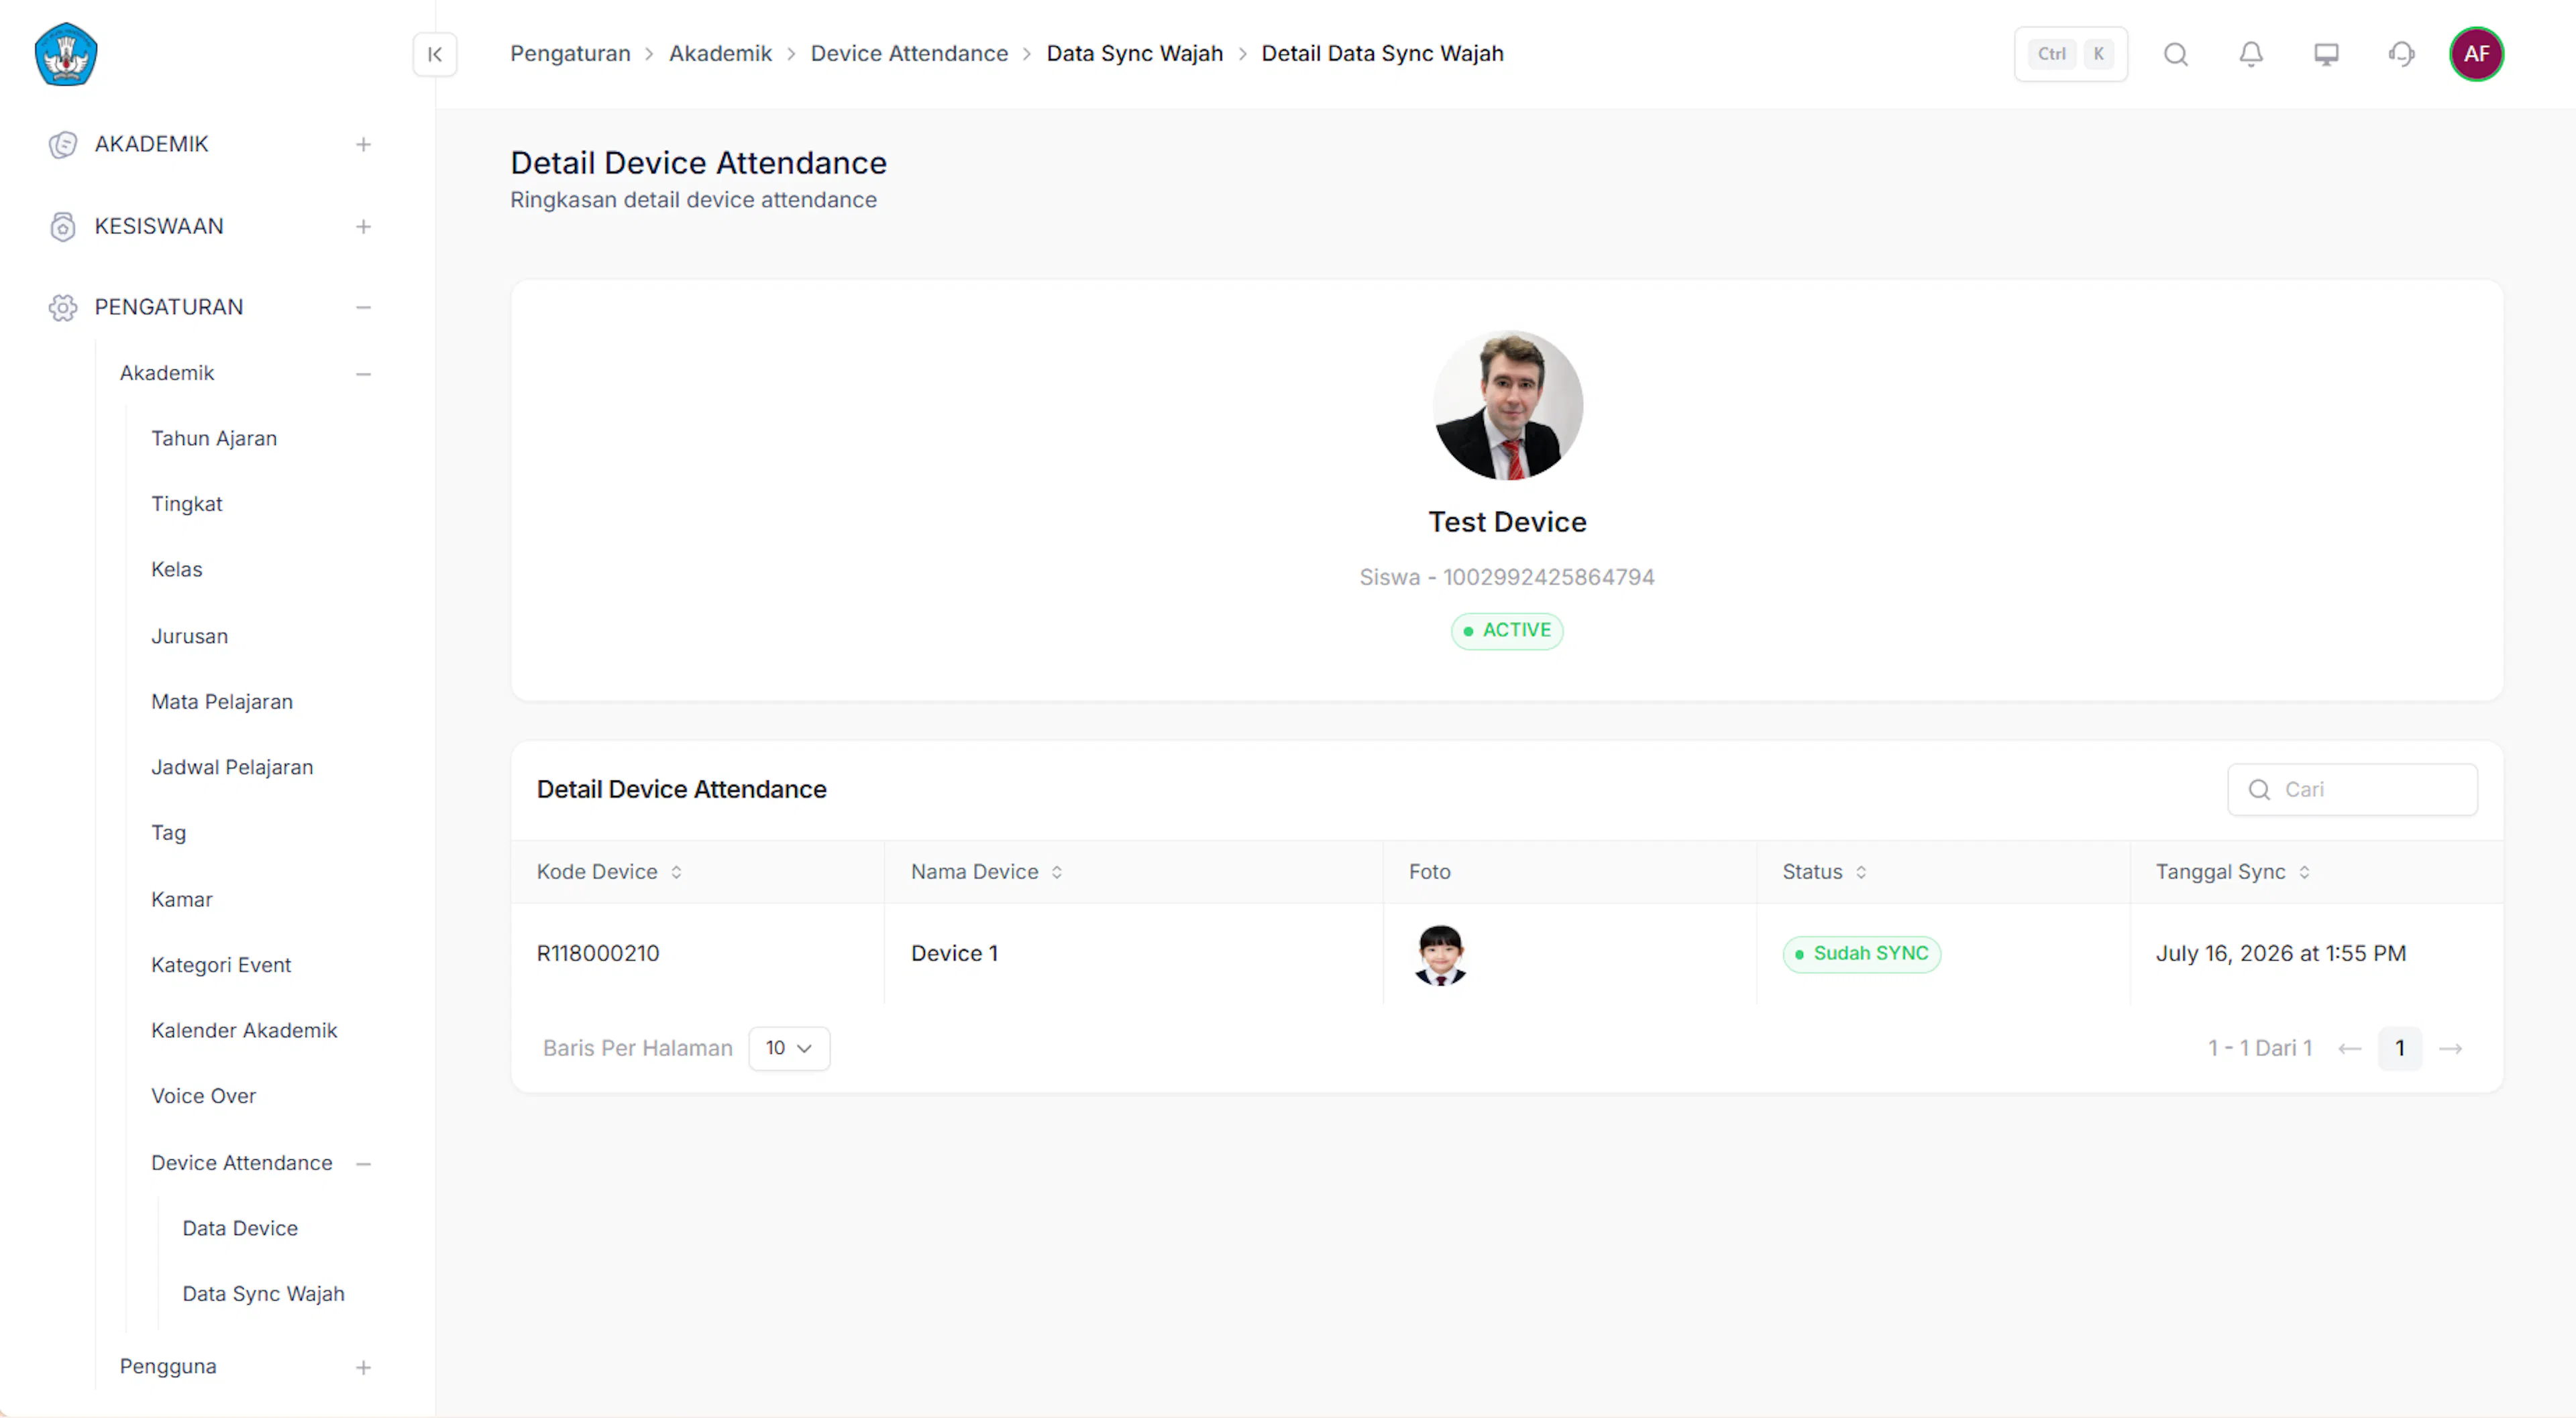Expand the AKADEMIK menu plus sign

point(363,145)
